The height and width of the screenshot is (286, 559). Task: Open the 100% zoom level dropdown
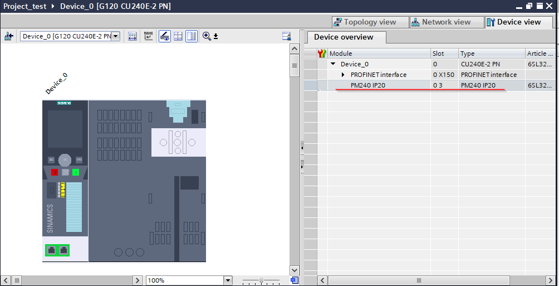228,280
